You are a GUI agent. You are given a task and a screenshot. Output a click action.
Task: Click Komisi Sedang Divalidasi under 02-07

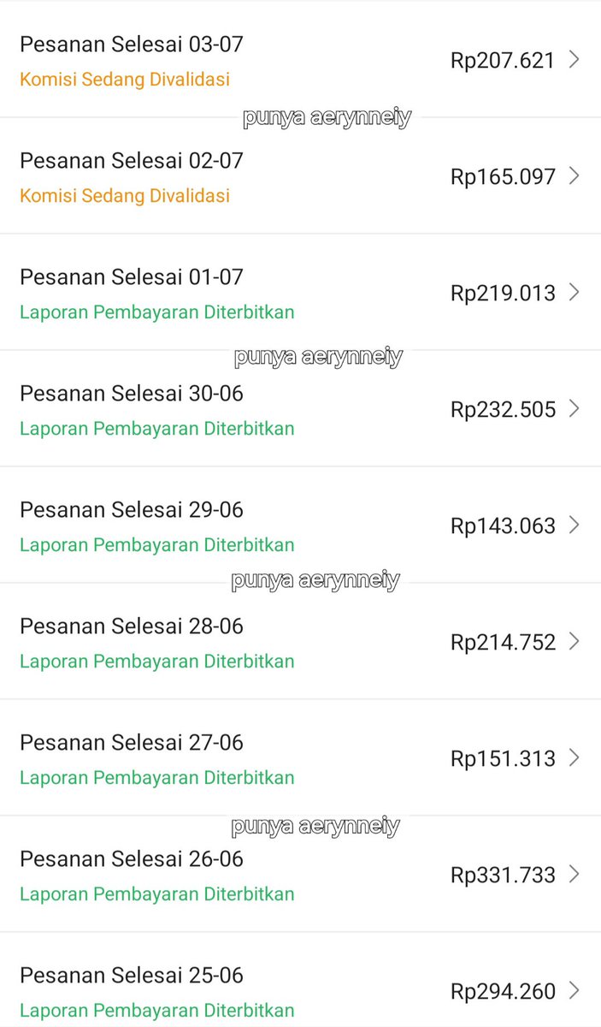tap(125, 196)
